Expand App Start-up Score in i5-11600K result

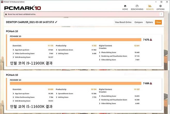[13, 94]
